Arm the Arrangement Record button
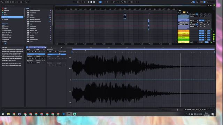The image size is (223, 125). point(94,2)
